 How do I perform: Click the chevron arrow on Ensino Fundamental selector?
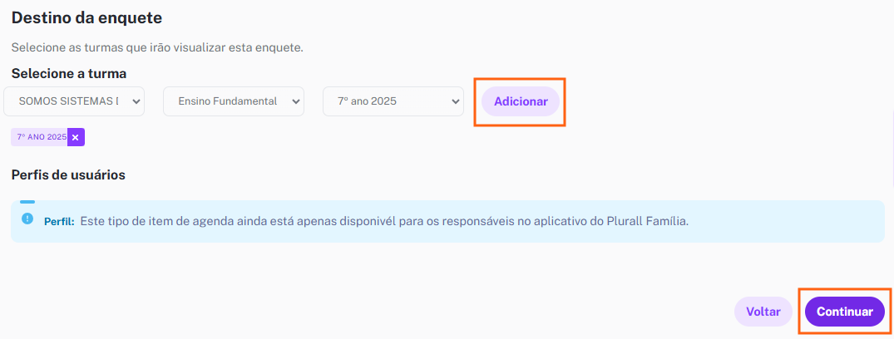click(x=295, y=101)
